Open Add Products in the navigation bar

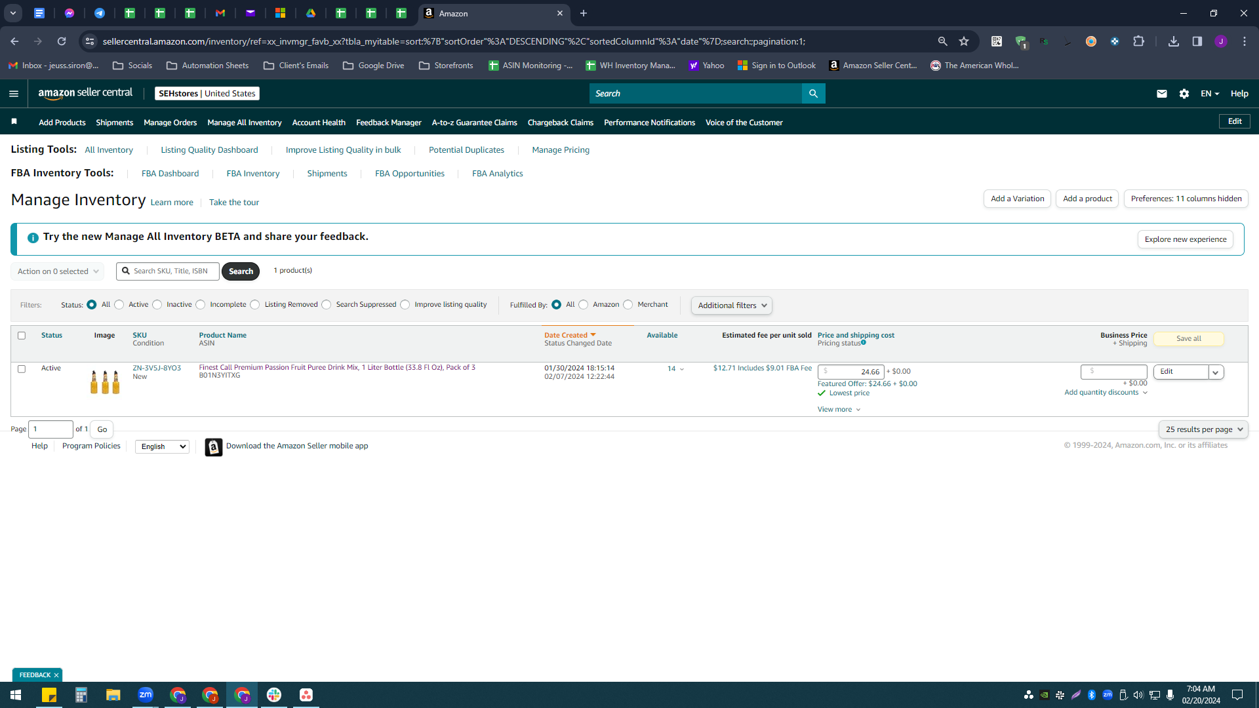(x=62, y=123)
